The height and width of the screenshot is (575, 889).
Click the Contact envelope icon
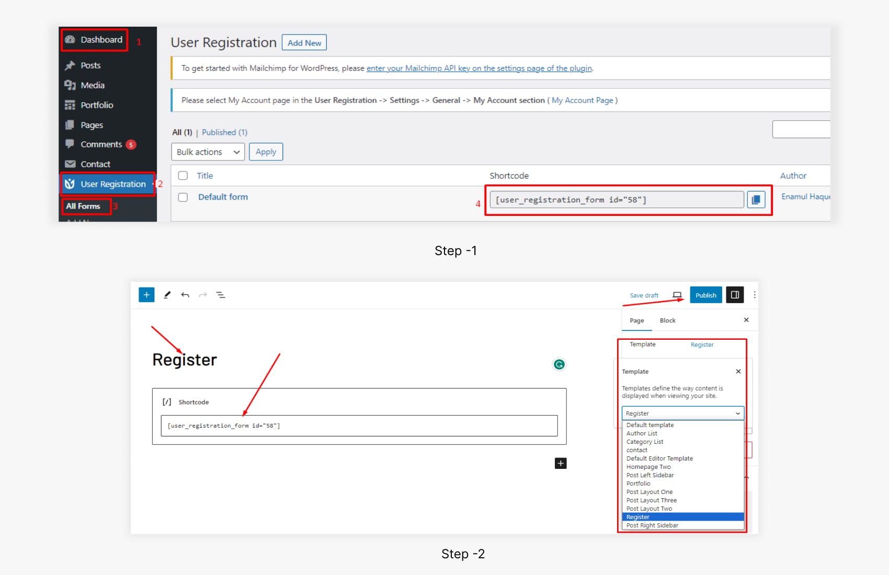[x=70, y=164]
